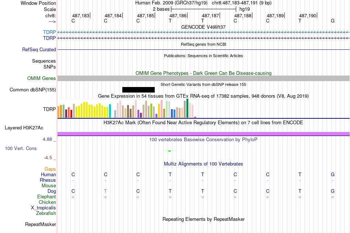This screenshot has height=233, width=350.
Task: Click the black dbSNP variant block
Action: click(139, 90)
